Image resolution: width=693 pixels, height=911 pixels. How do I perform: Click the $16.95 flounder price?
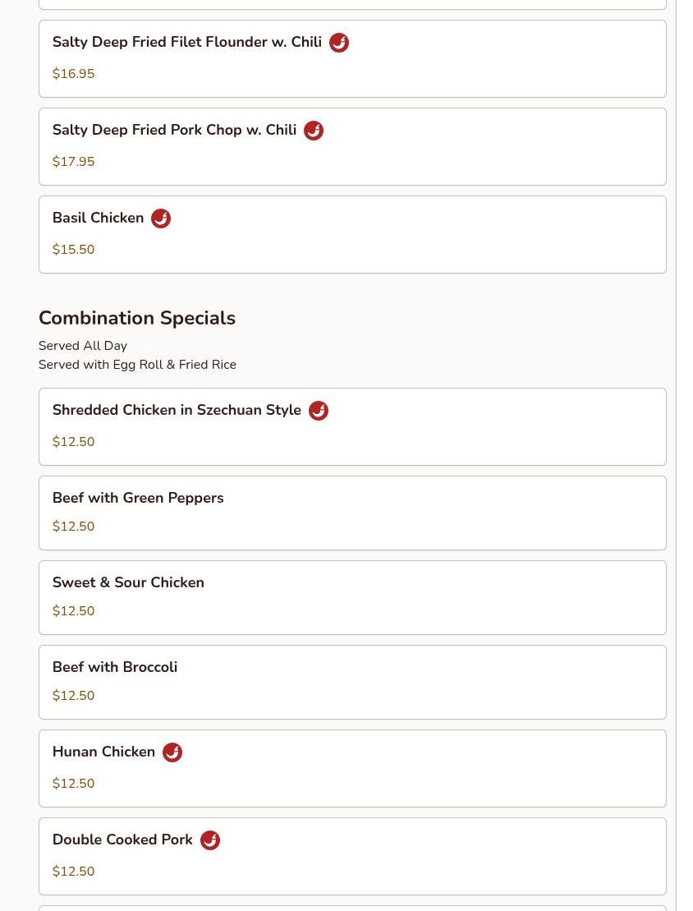coord(73,74)
